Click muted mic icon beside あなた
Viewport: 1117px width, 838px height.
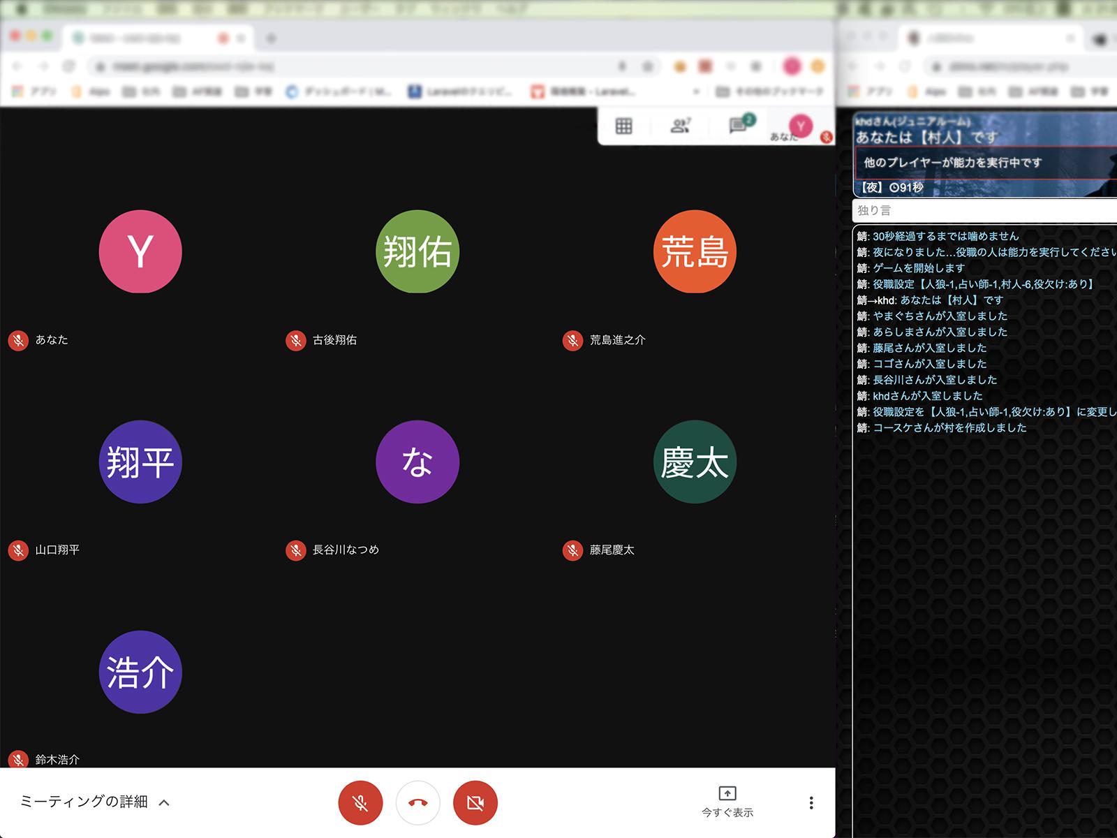(x=18, y=340)
